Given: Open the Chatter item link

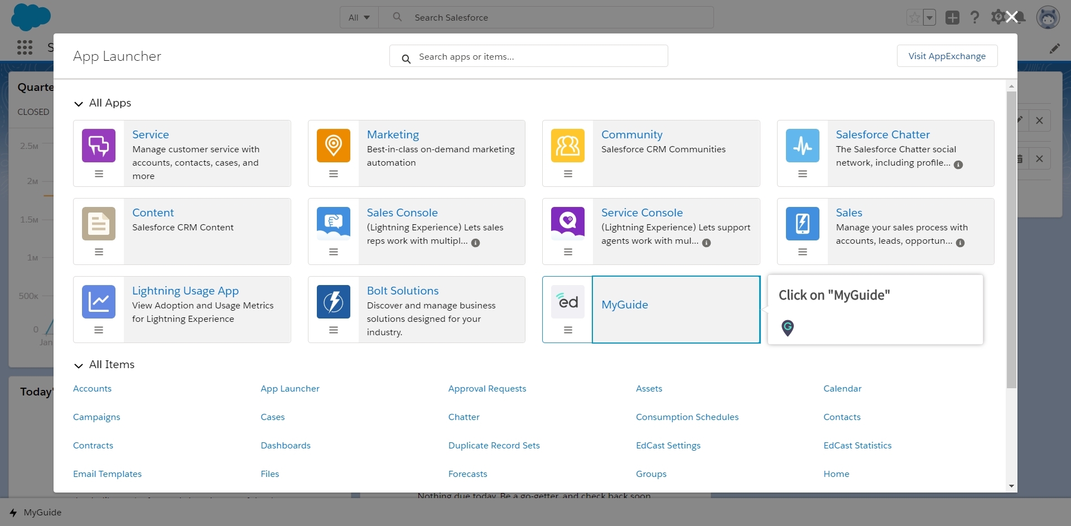Looking at the screenshot, I should 464,417.
